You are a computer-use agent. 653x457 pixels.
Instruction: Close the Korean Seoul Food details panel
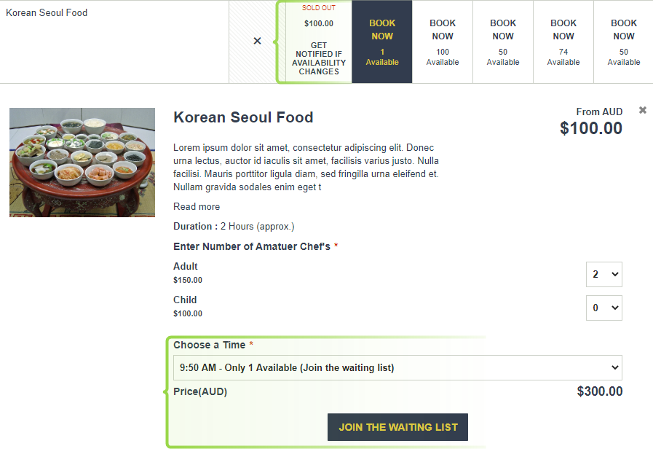(643, 110)
